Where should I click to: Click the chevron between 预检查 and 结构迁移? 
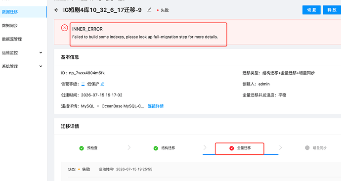[x=129, y=148]
